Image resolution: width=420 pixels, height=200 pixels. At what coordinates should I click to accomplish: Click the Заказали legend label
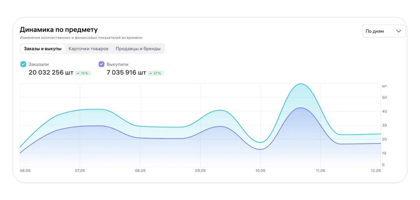39,64
